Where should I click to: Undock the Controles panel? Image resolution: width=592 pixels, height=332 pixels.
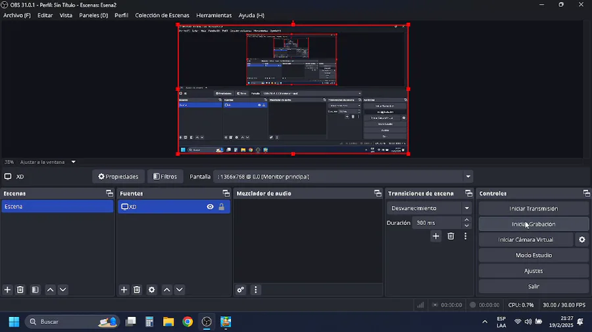(x=586, y=193)
